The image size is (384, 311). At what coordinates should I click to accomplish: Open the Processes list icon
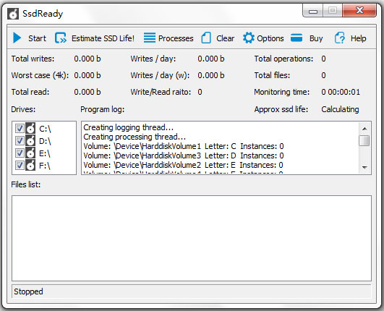[x=150, y=38]
